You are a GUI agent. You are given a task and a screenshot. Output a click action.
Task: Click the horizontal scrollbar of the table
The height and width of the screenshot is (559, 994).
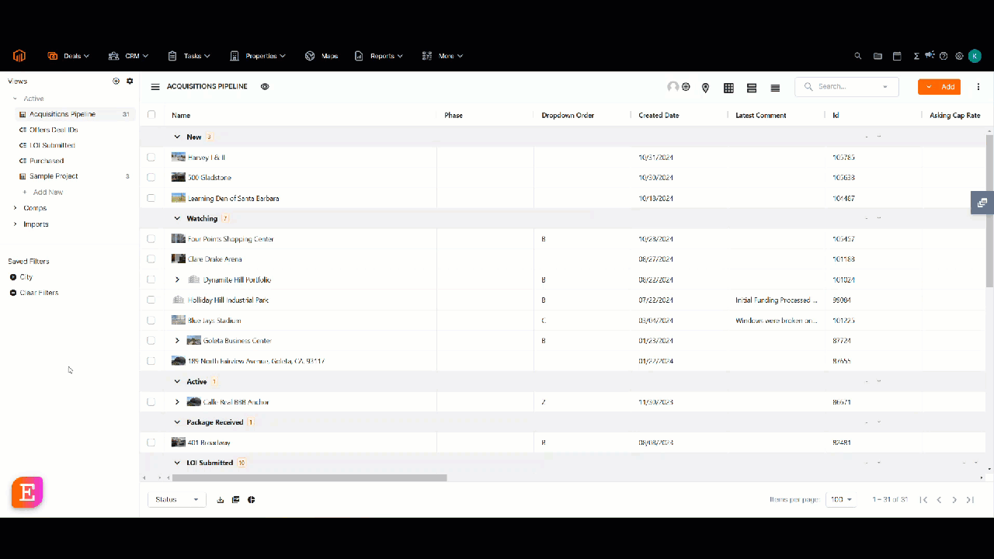tap(309, 478)
